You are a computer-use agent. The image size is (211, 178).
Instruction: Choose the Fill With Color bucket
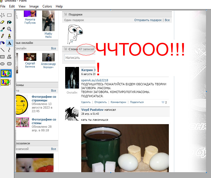pos(9,22)
